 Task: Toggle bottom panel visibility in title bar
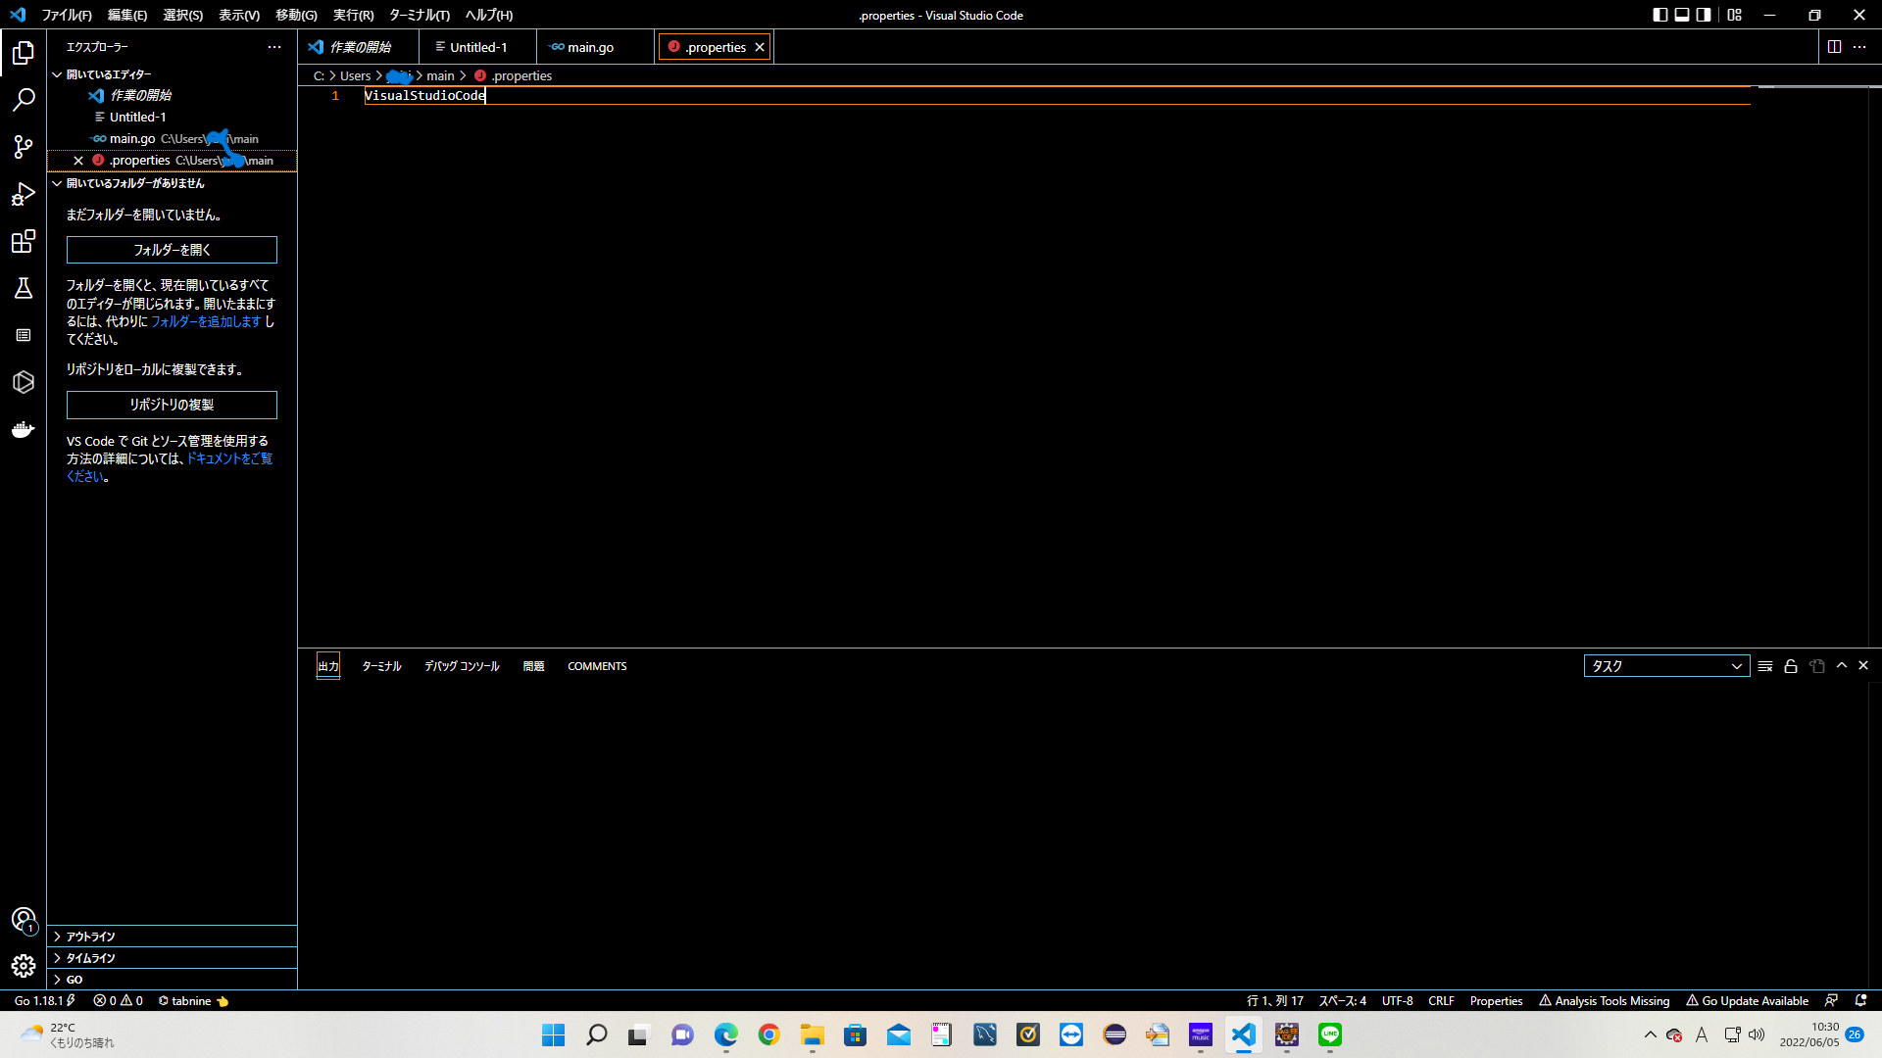(x=1682, y=15)
